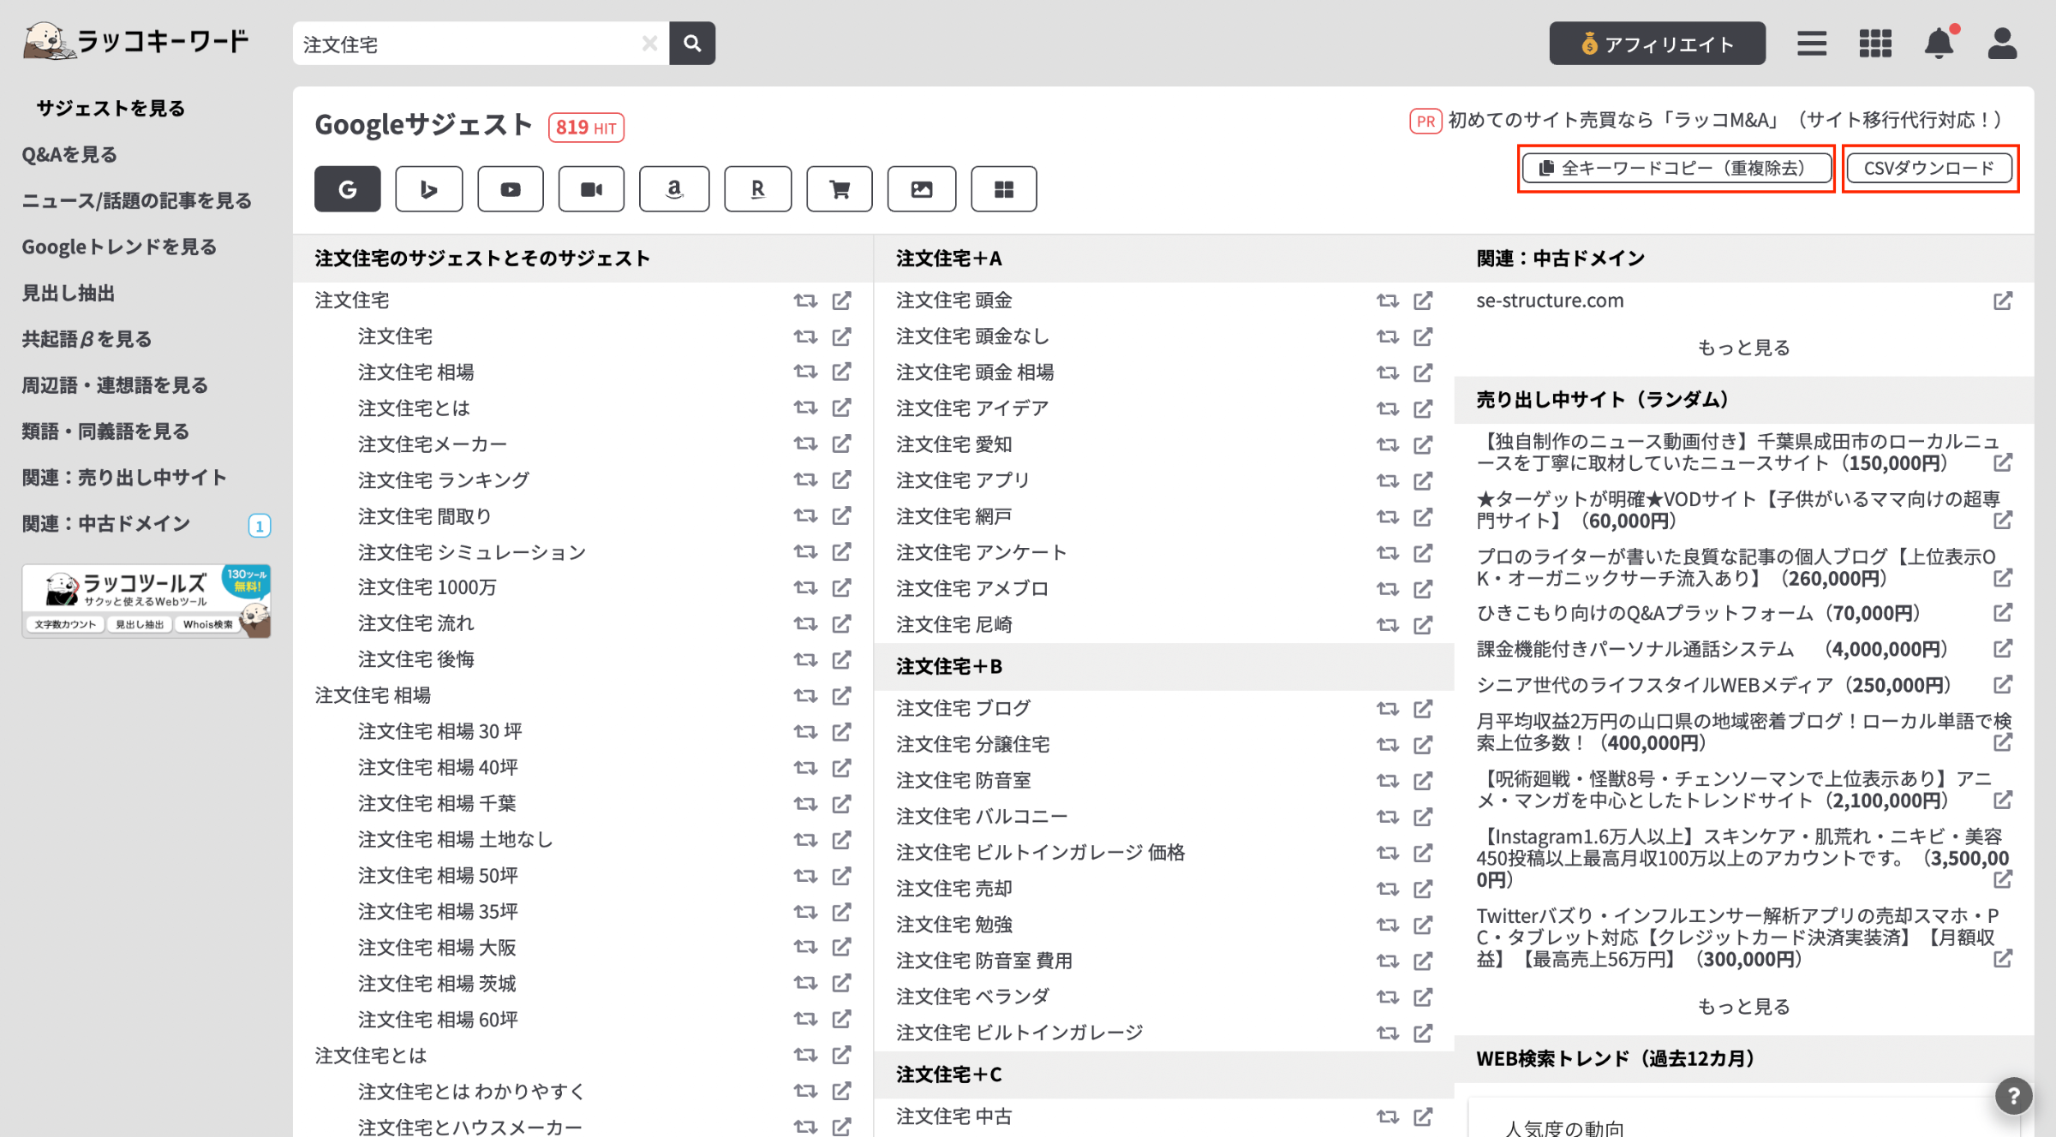Open 関連：売り出し中サイト in sidebar
The height and width of the screenshot is (1137, 2056).
pos(124,478)
